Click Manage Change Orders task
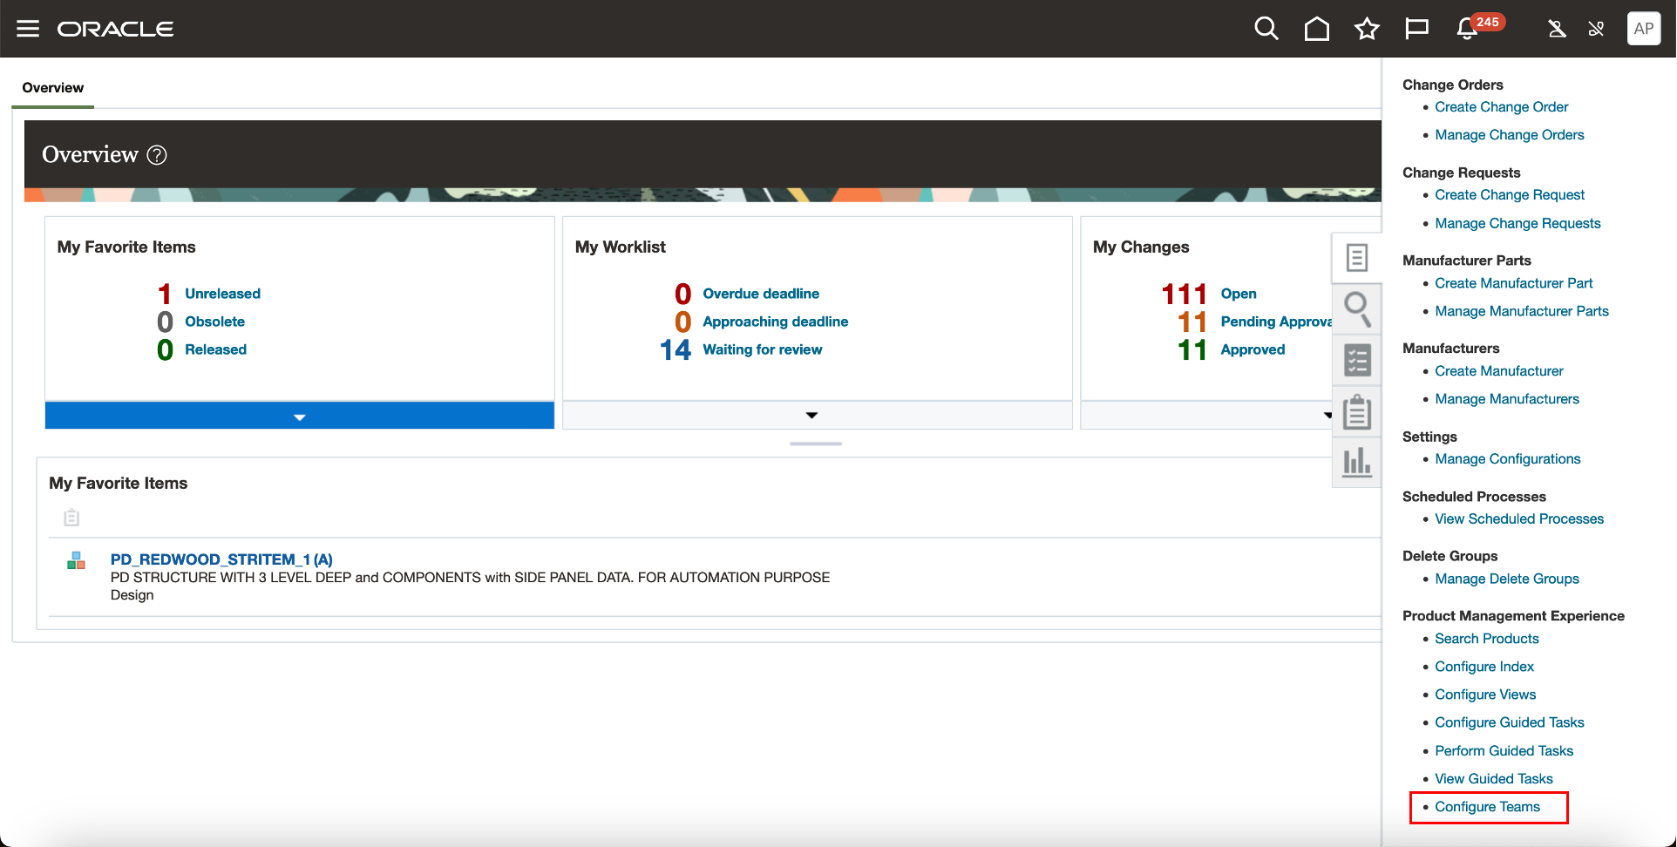 1509,135
